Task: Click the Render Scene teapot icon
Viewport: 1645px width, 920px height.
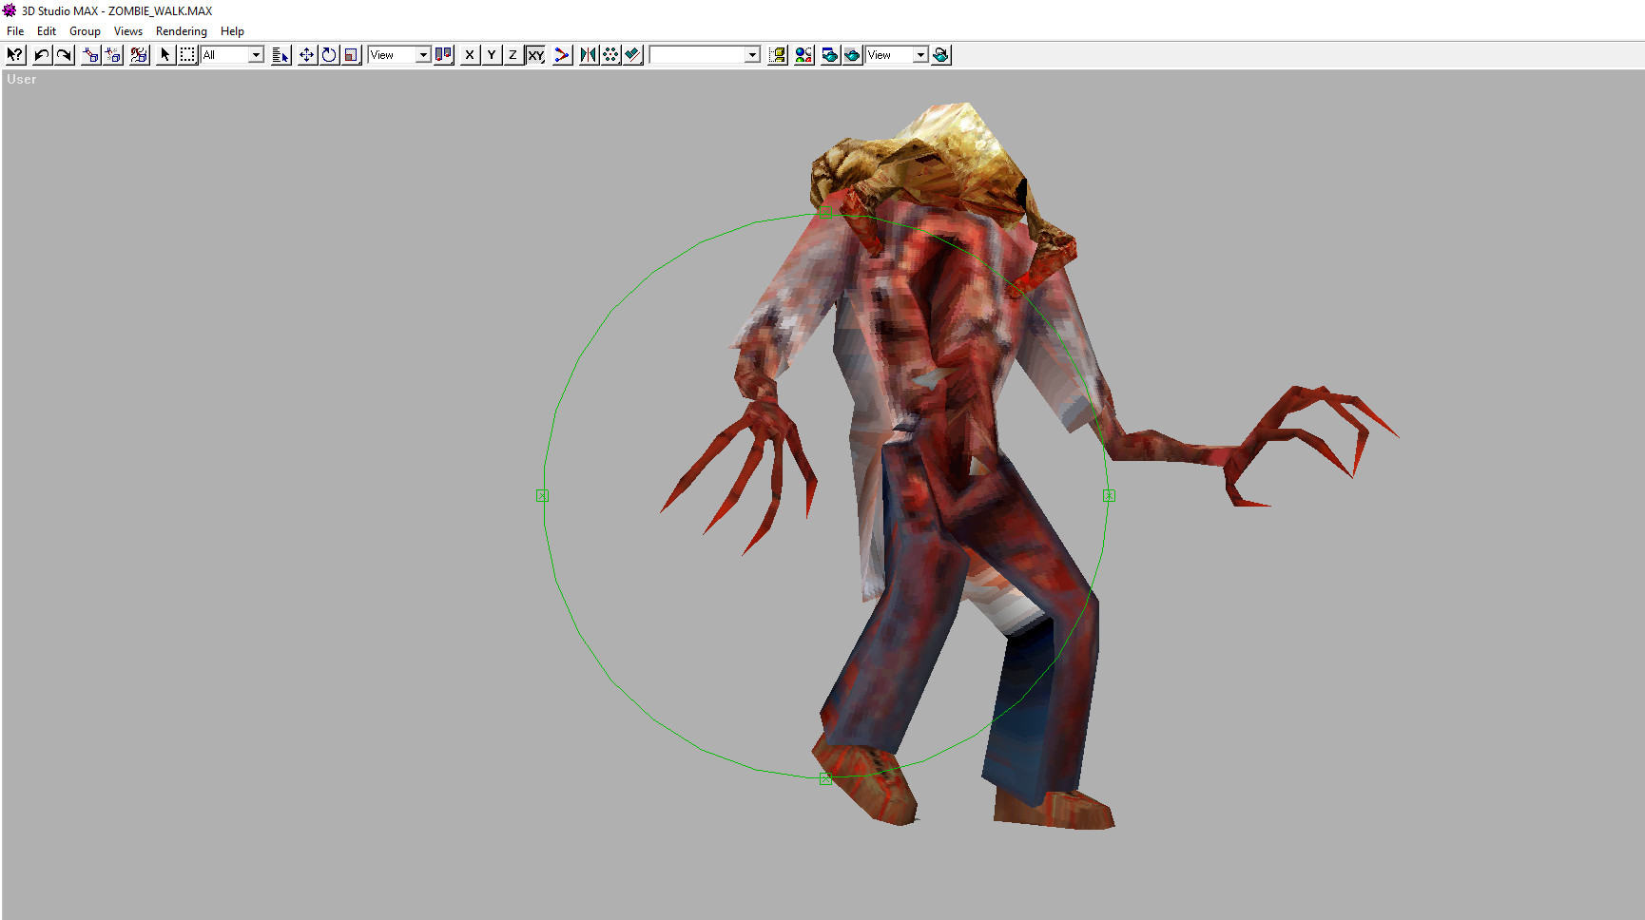Action: (x=829, y=54)
